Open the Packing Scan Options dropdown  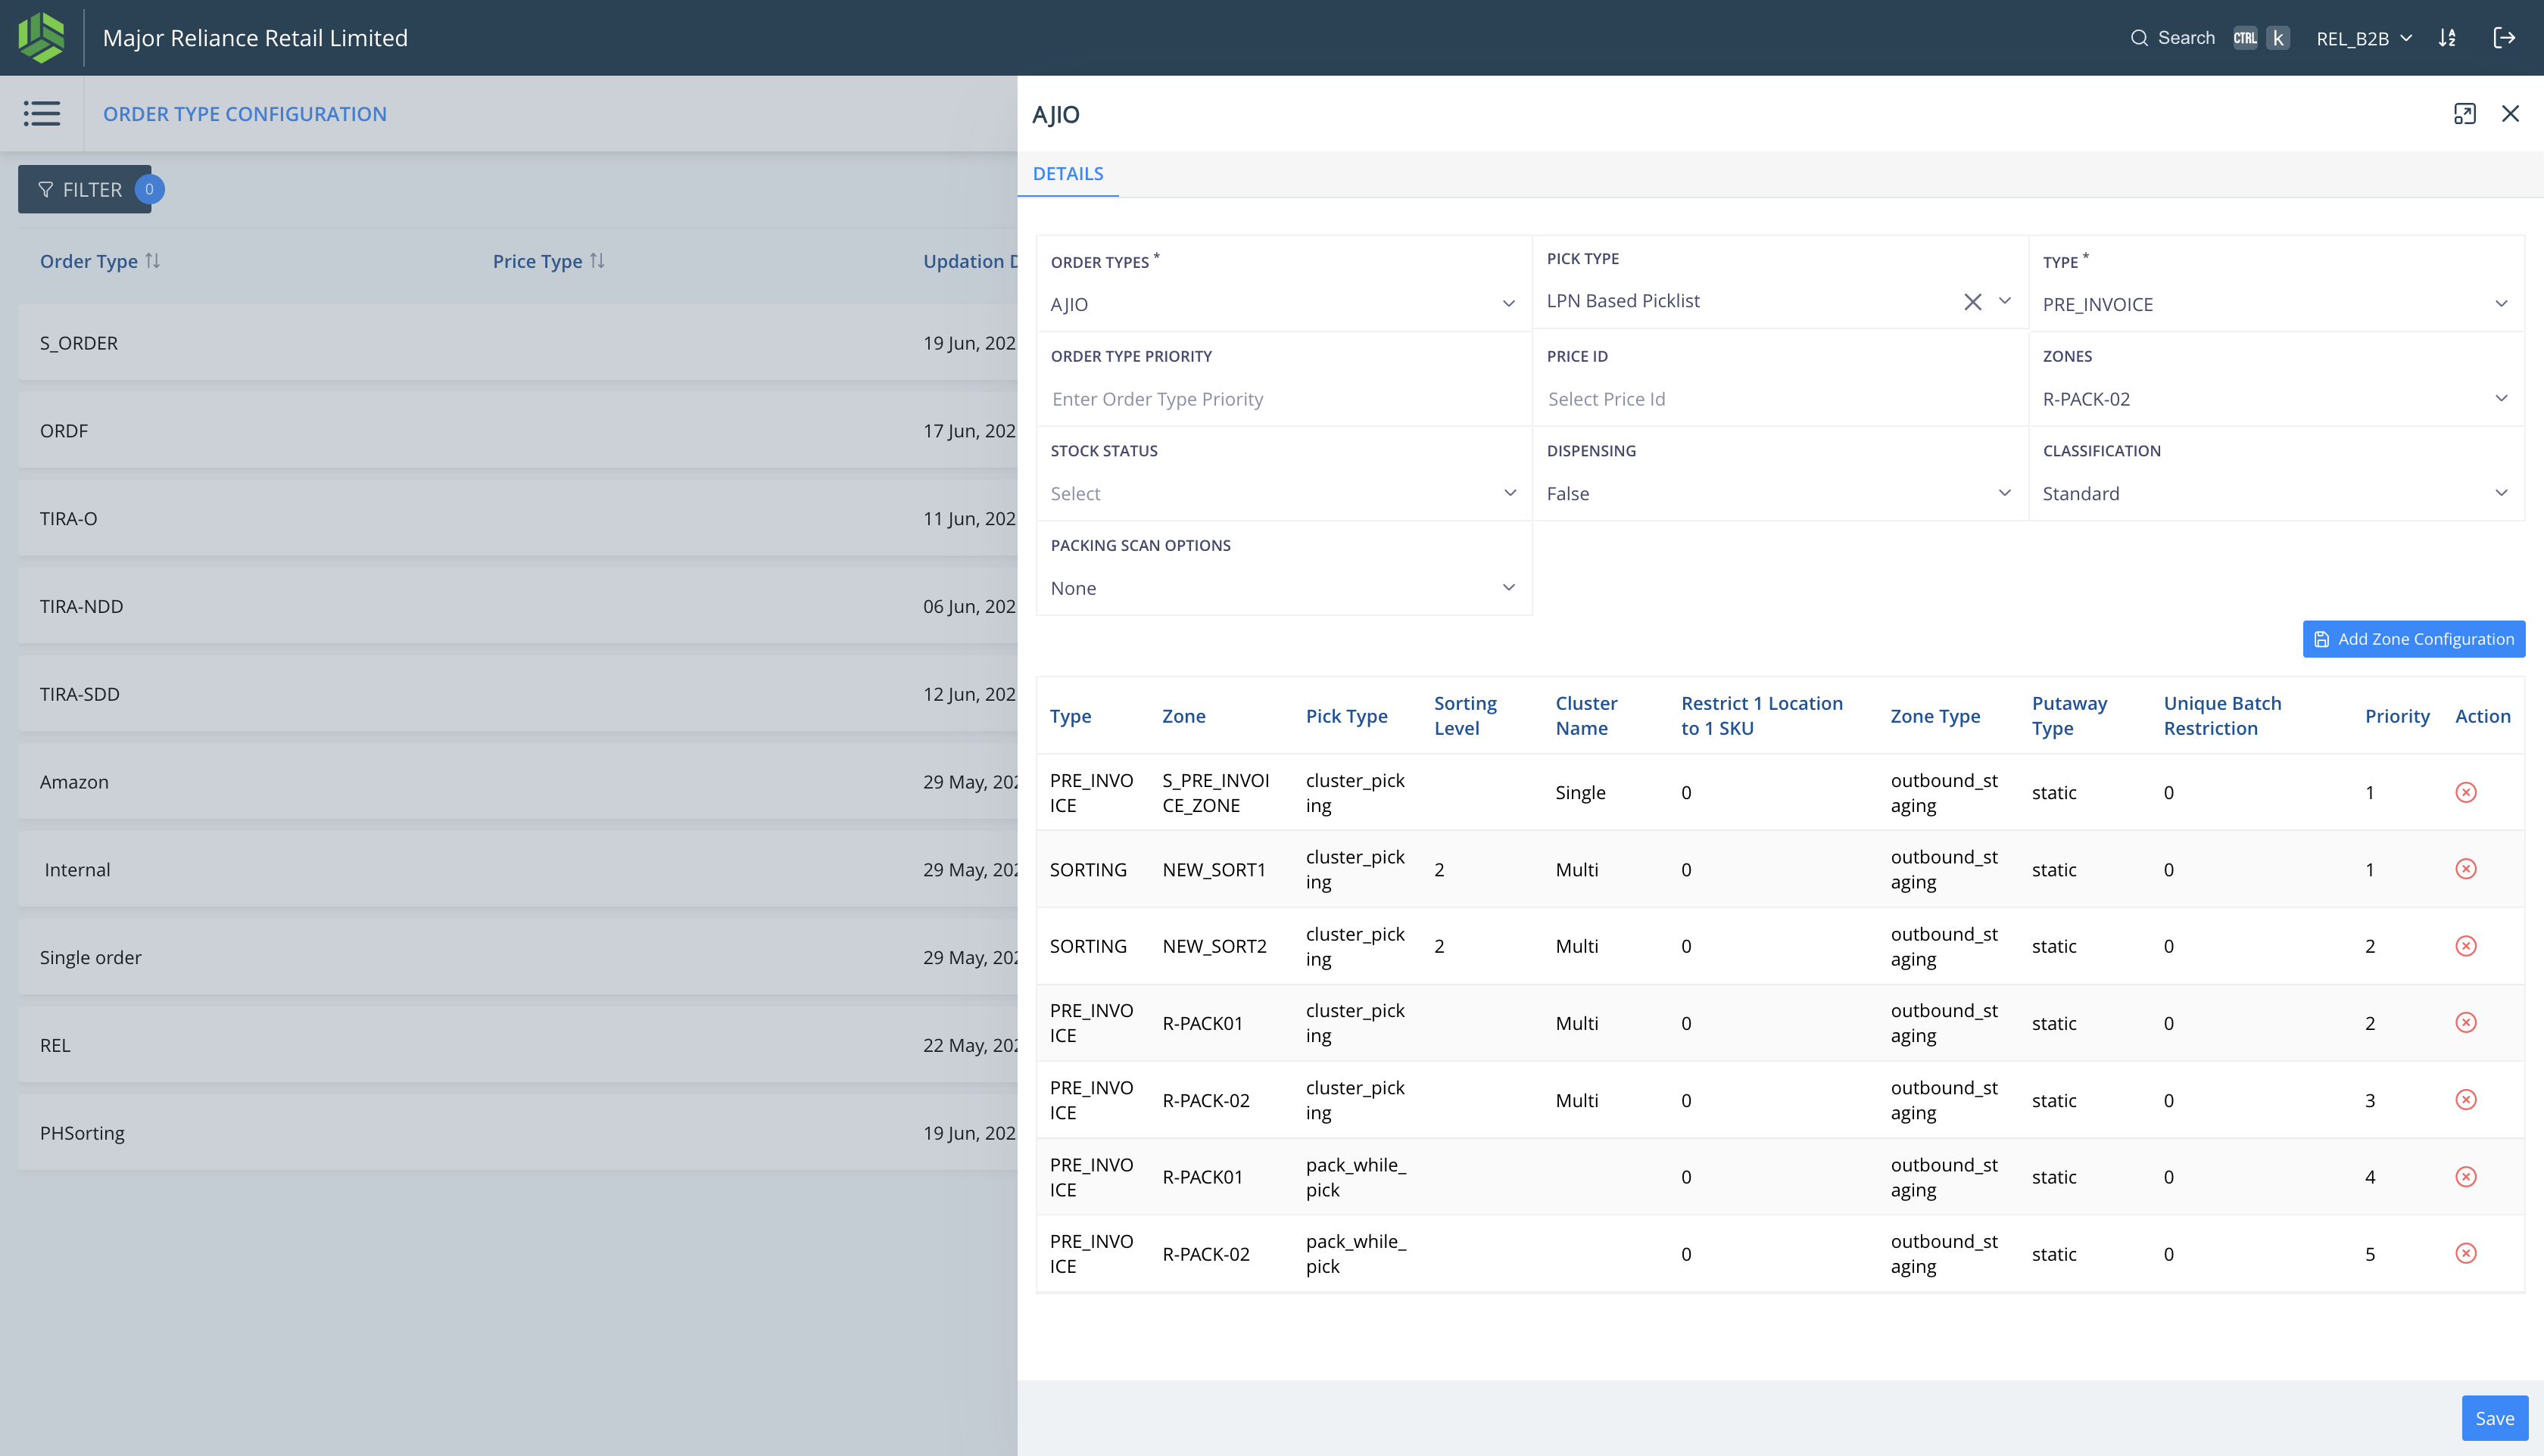tap(1283, 588)
